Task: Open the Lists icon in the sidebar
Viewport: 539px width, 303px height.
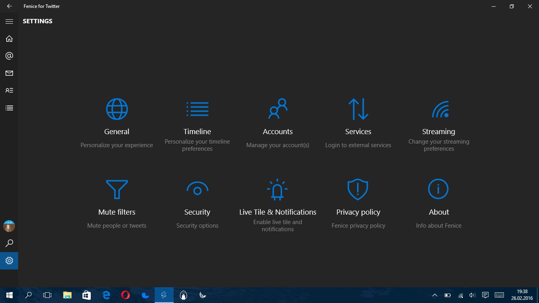Action: [9, 108]
